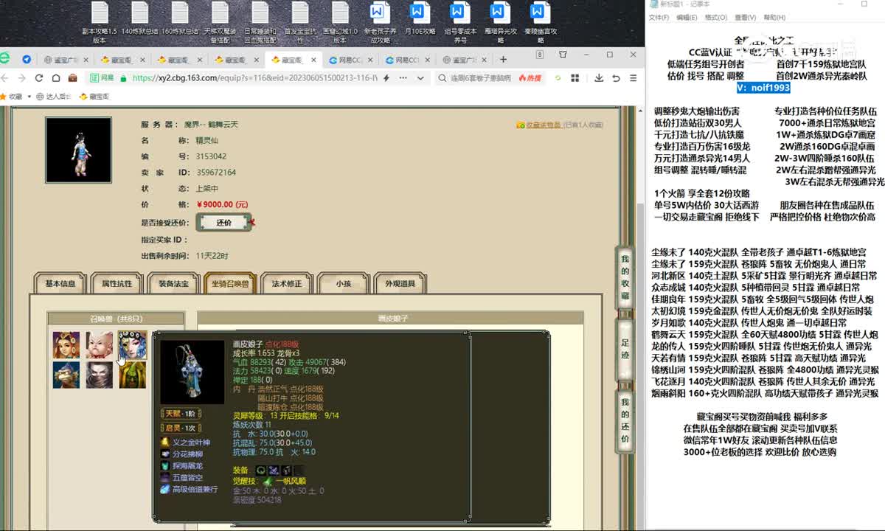This screenshot has width=885, height=531.
Task: Open desktop document 组号零成本养号
Action: point(459,23)
